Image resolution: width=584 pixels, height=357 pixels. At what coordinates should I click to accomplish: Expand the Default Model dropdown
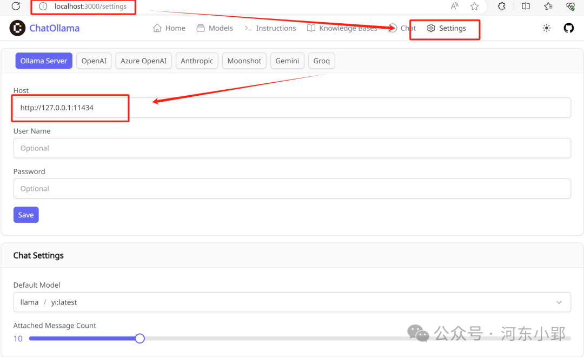tap(292, 302)
